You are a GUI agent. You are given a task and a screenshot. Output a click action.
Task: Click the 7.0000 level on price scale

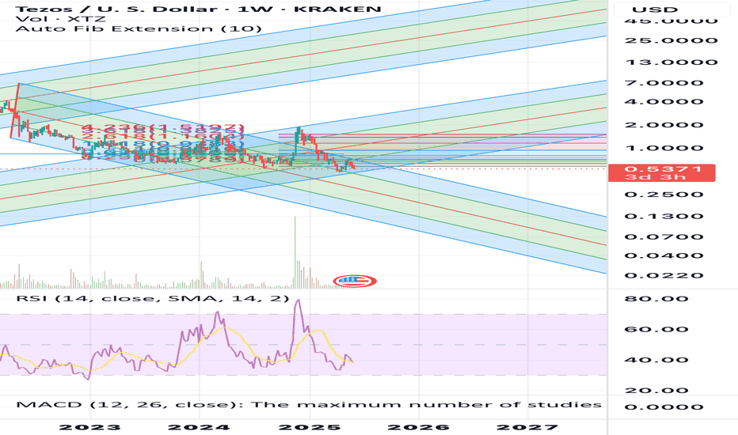tap(652, 82)
